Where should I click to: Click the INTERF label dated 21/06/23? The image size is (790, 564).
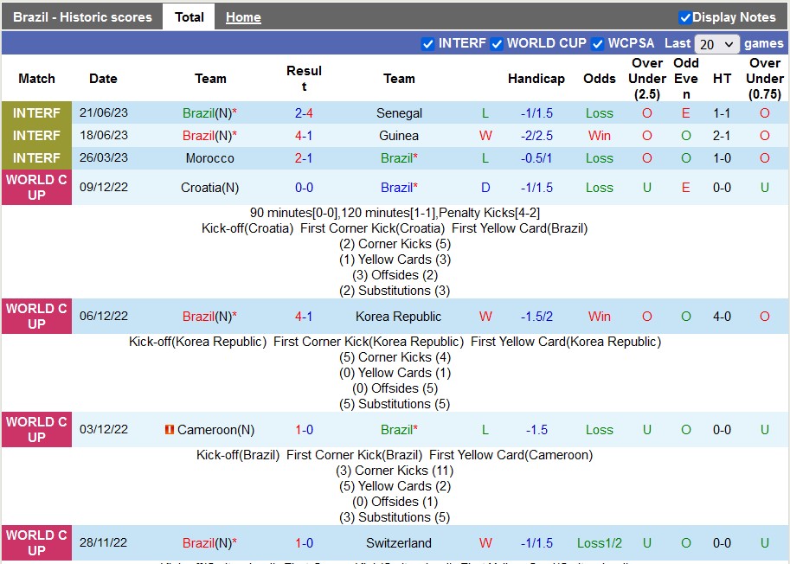pos(36,113)
